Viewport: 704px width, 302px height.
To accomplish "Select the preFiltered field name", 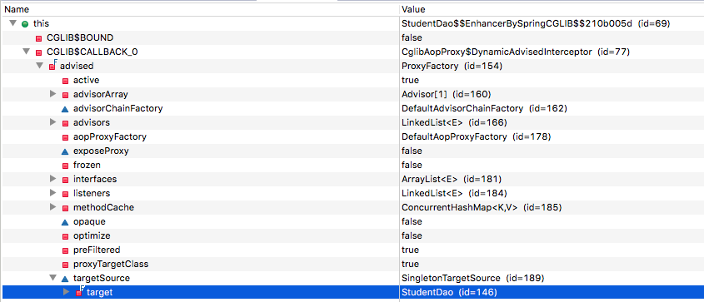I will click(97, 250).
